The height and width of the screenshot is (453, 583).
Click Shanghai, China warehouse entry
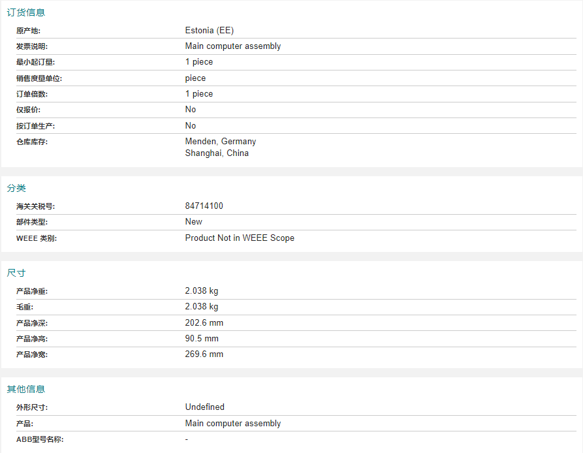pos(217,153)
